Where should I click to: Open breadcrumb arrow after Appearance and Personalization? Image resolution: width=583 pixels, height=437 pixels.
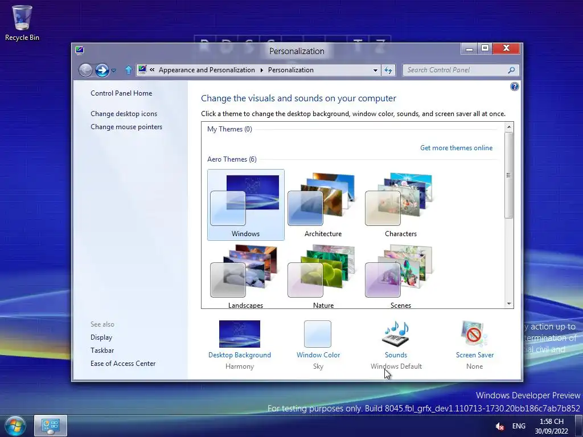(262, 70)
